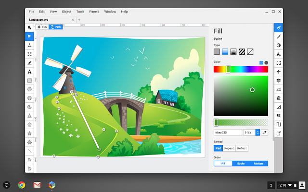Open the Comments speech-bubble panel icon
Image resolution: width=308 pixels, height=192 pixels.
click(279, 116)
